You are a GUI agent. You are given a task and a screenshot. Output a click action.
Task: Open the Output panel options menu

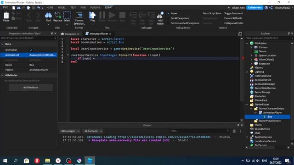(x=241, y=131)
